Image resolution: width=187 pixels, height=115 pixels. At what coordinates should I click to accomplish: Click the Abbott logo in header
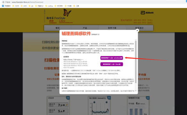point(147,13)
